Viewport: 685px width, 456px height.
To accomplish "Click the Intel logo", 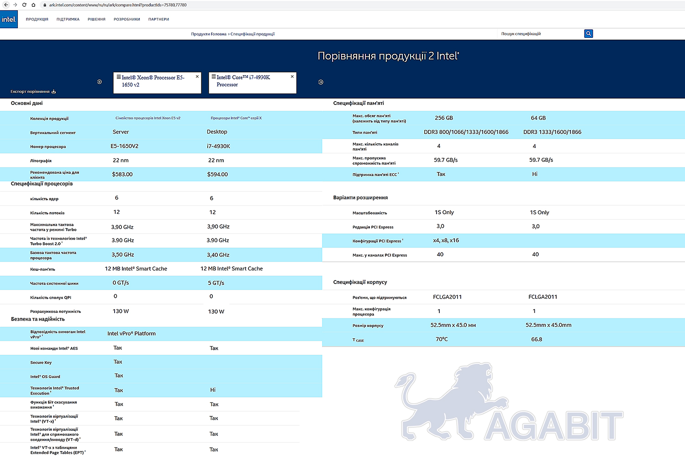I will pyautogui.click(x=9, y=19).
